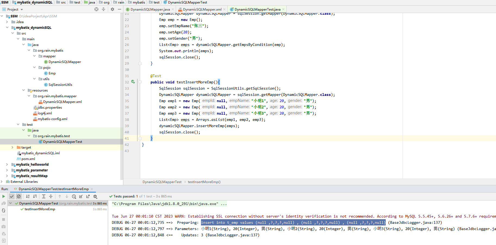
Task: Open DynamicSQLMapper interface in tree
Action: pos(65,62)
